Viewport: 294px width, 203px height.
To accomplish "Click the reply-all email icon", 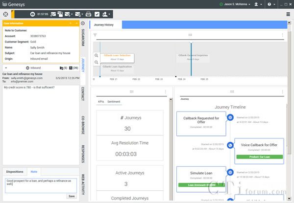I will click(60, 14).
